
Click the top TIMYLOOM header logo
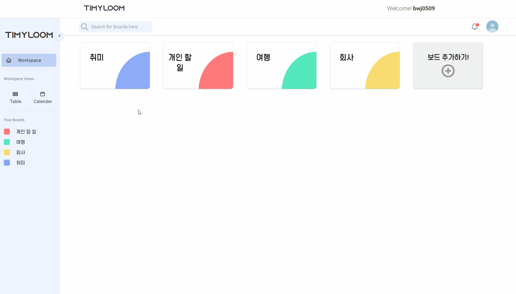[104, 8]
